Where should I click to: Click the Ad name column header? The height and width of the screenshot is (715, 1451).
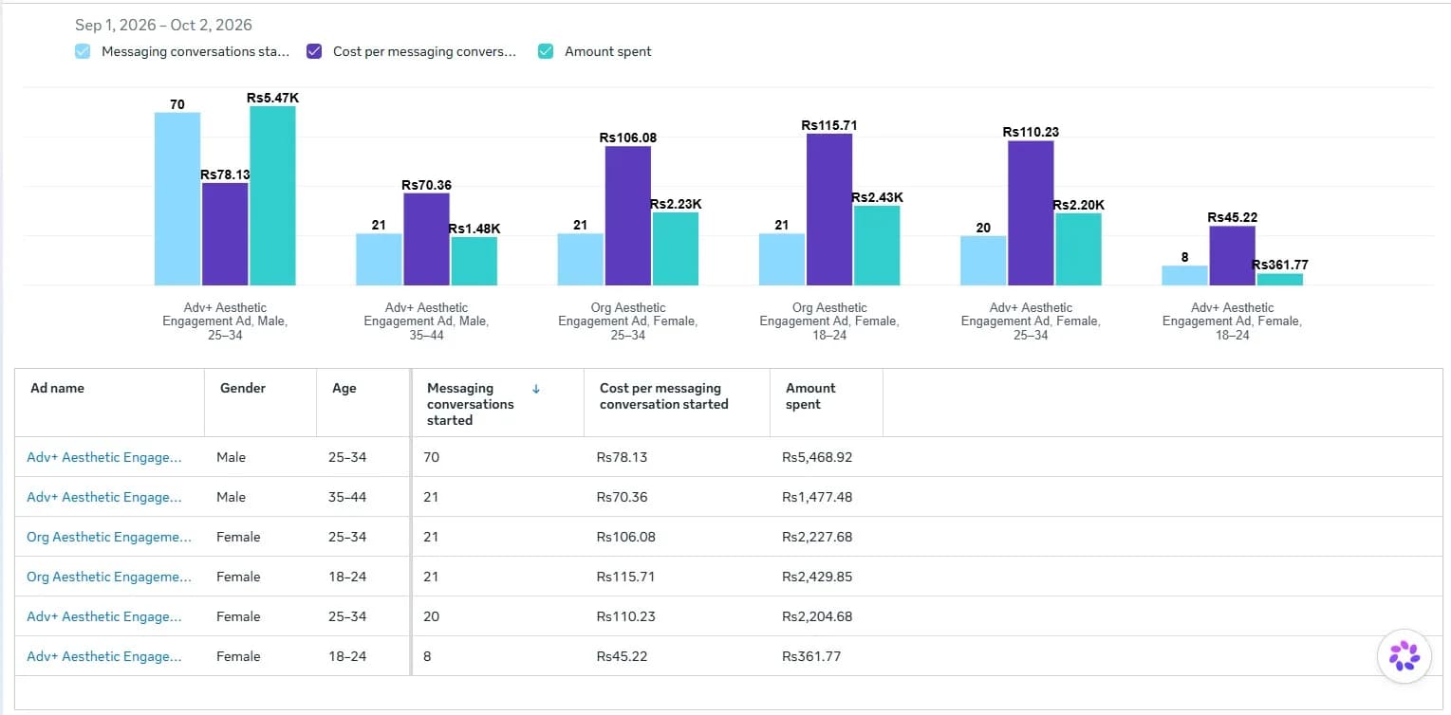tap(110, 403)
